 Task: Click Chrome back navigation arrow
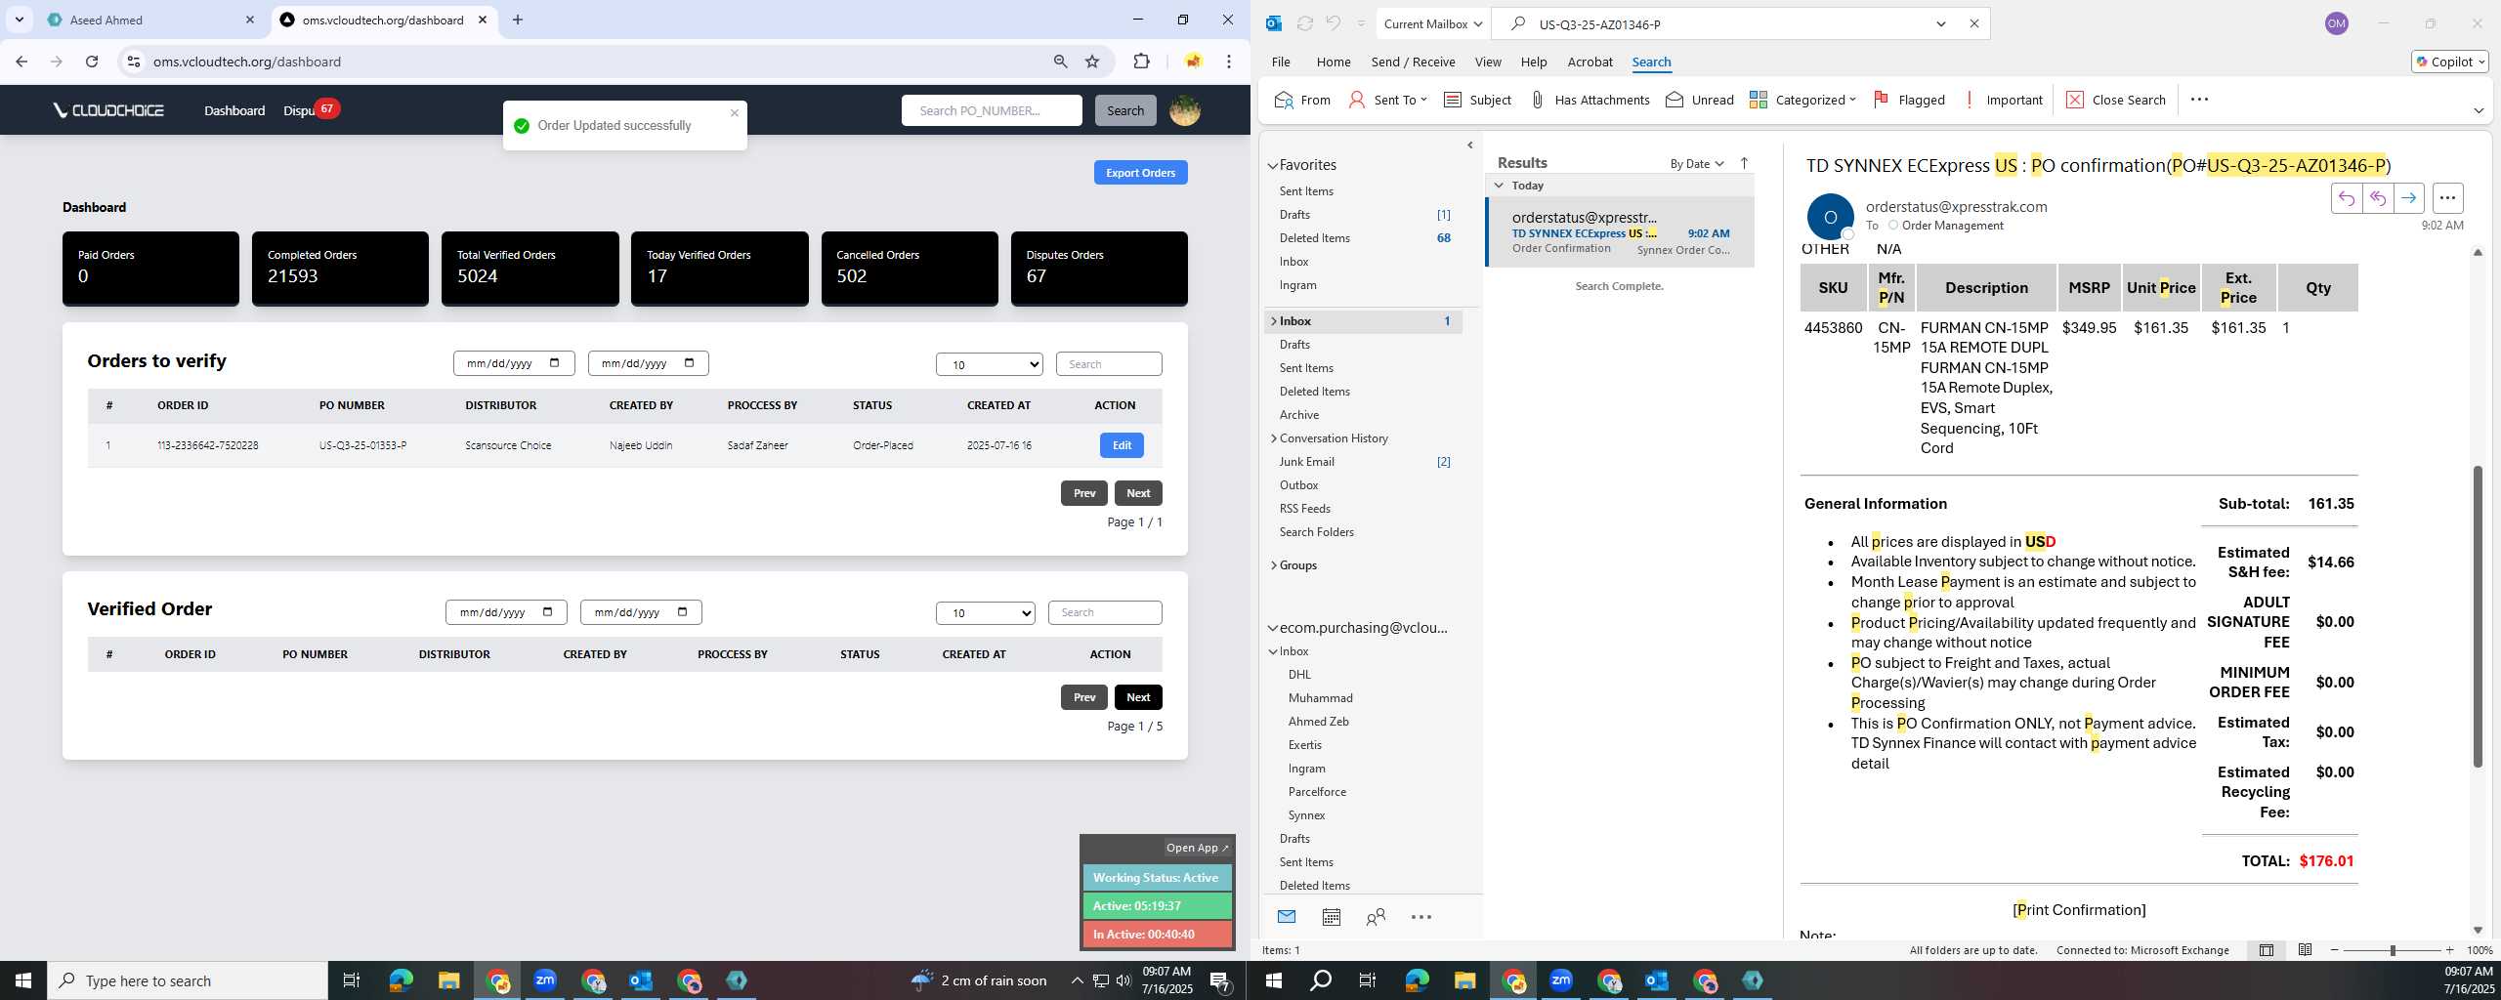tap(21, 62)
